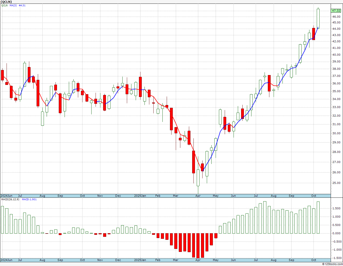343x266 pixels.
Task: Pick the 39.00 price axis label
Action: click(x=336, y=61)
